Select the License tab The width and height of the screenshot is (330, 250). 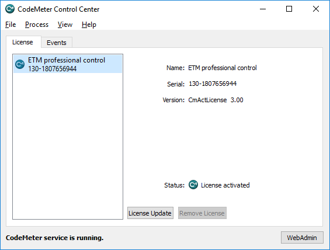click(23, 42)
